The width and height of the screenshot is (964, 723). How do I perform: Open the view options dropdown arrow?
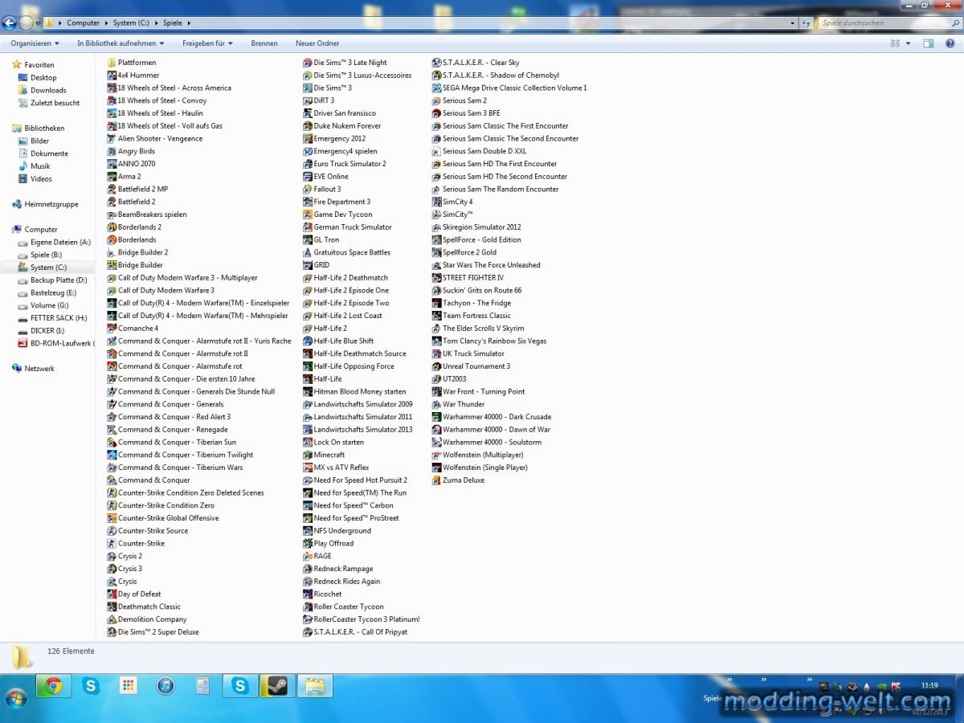coord(909,43)
